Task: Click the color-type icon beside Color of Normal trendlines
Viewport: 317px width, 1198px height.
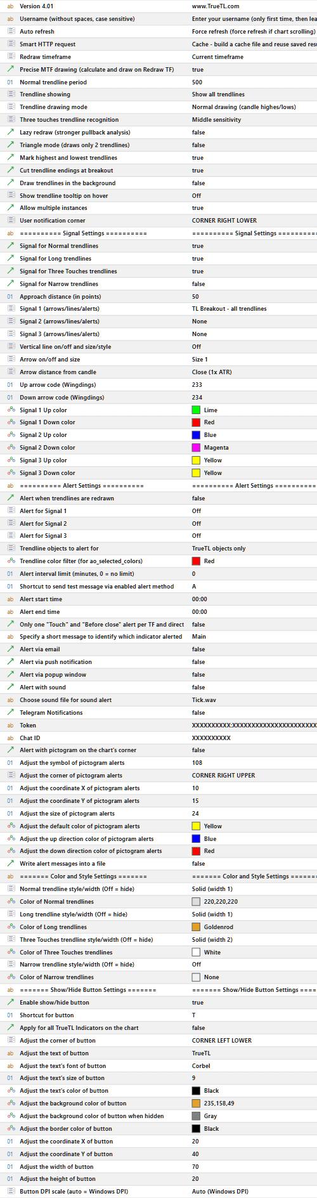Action: pyautogui.click(x=10, y=902)
